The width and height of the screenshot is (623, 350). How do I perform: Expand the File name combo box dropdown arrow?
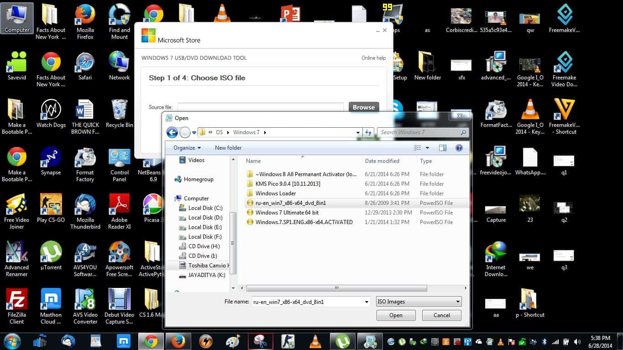[366, 302]
